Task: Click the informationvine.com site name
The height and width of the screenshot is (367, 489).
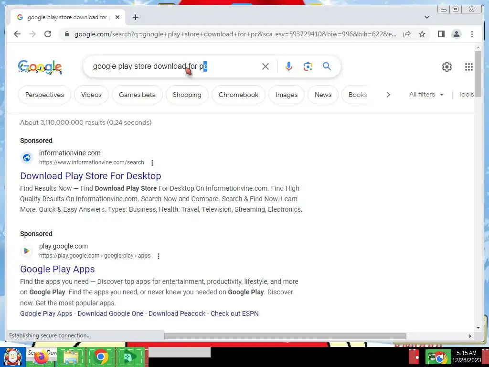Action: 70,153
